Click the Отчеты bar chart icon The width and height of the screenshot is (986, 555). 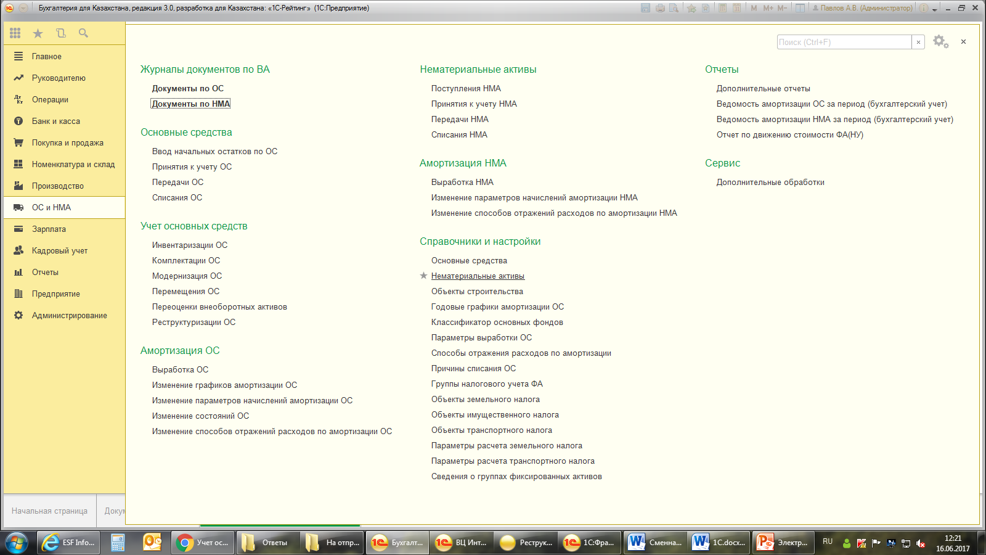pos(18,272)
